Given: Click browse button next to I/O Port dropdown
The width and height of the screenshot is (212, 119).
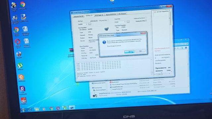Looking at the screenshot, I should click(x=89, y=24).
